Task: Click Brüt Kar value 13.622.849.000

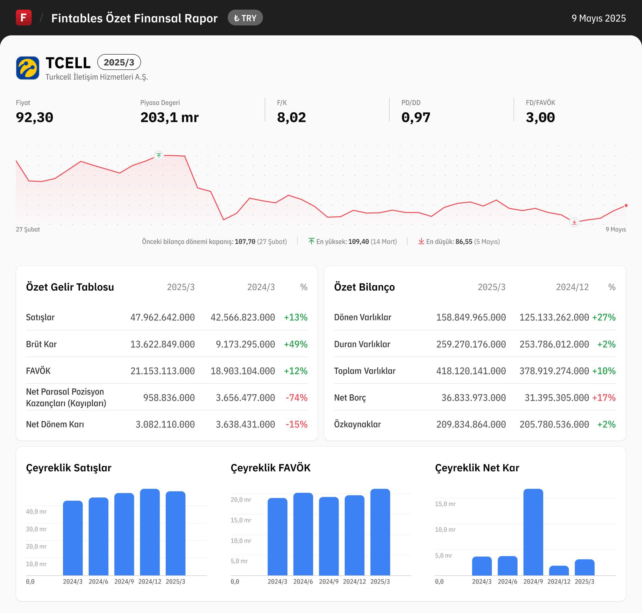Action: tap(163, 344)
